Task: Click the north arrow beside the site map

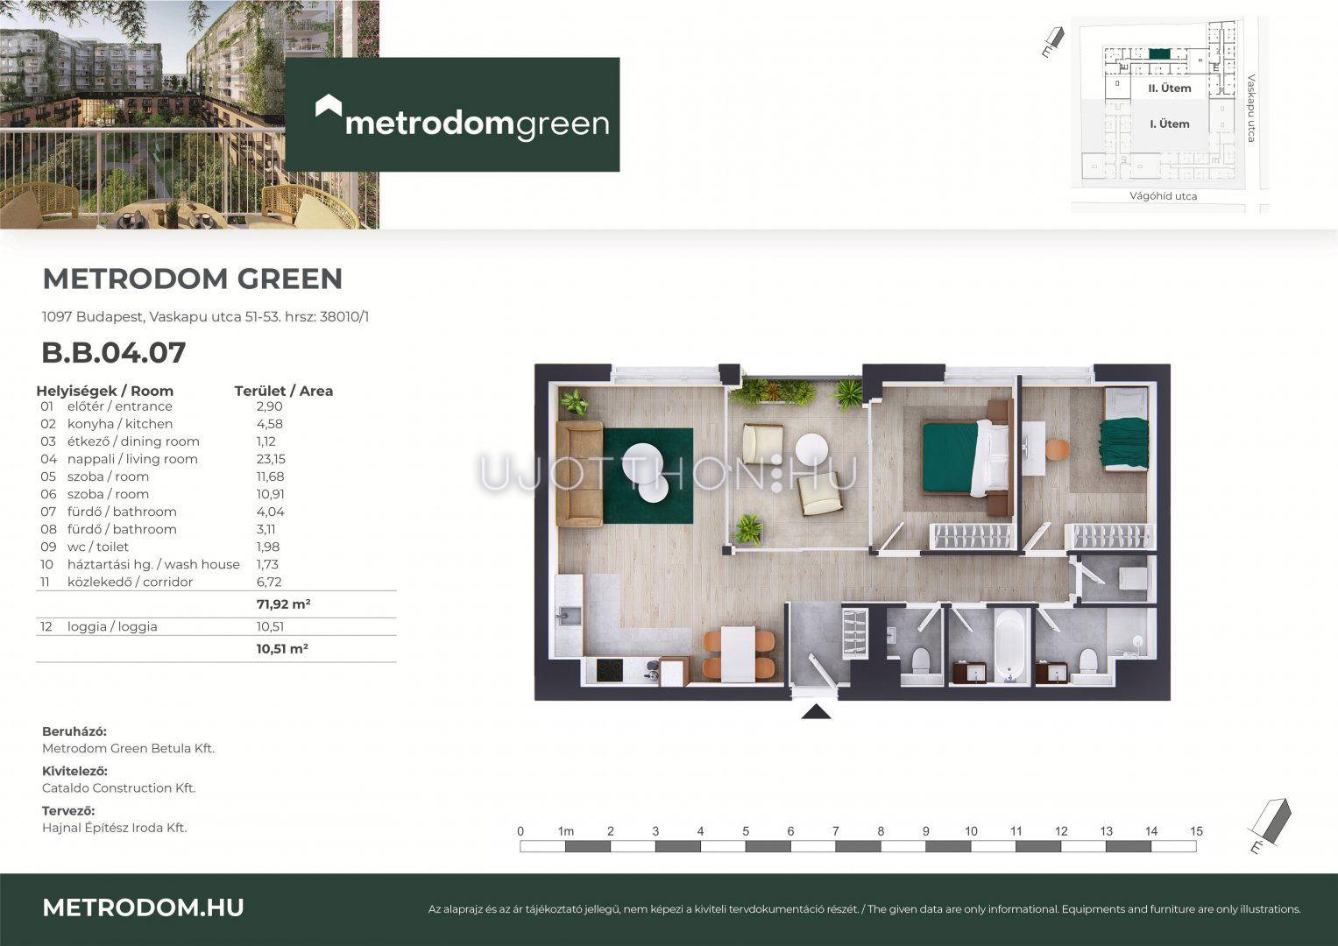Action: point(1052,40)
